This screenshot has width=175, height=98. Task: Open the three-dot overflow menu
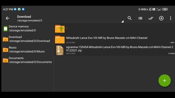(171, 18)
